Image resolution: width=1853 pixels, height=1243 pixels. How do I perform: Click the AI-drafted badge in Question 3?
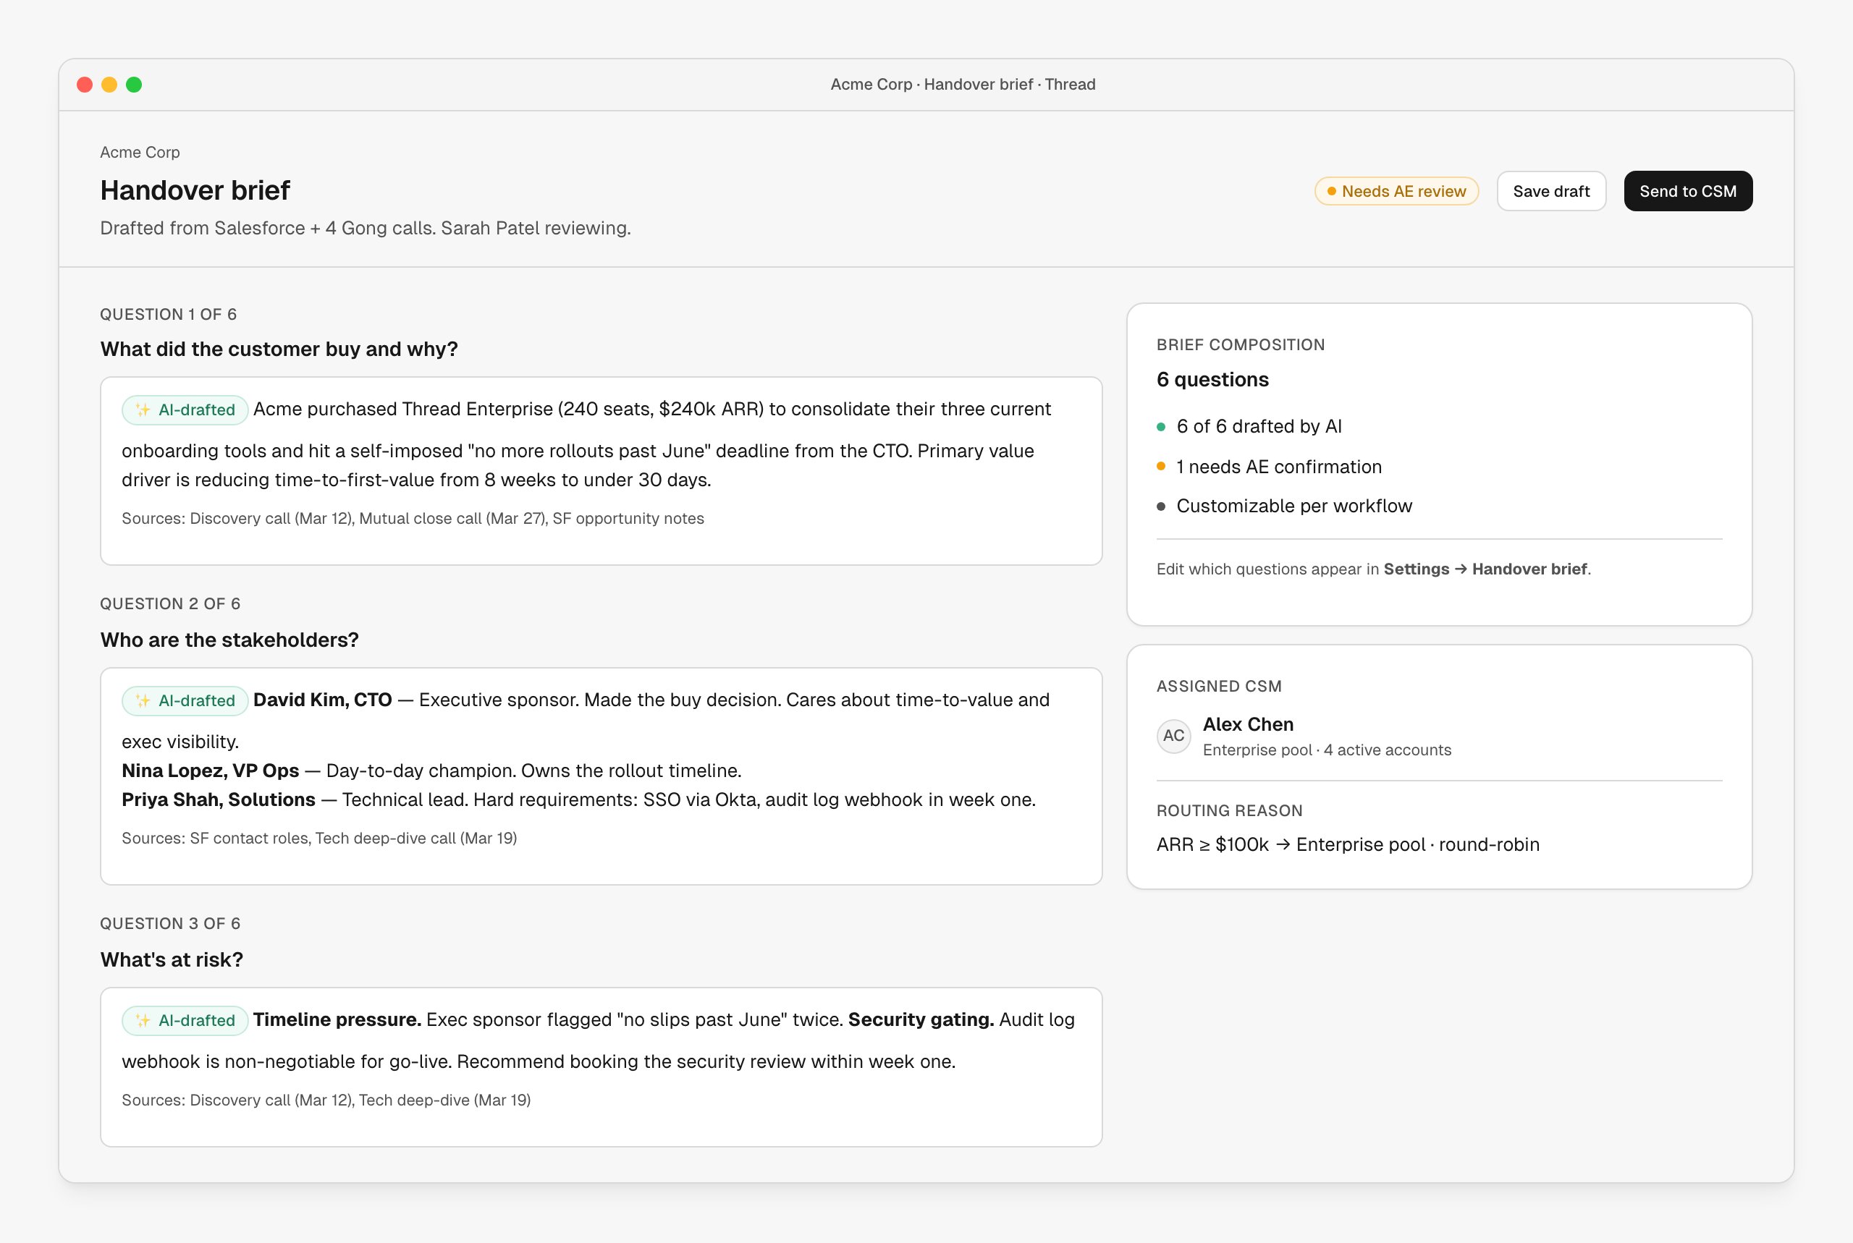[185, 1020]
